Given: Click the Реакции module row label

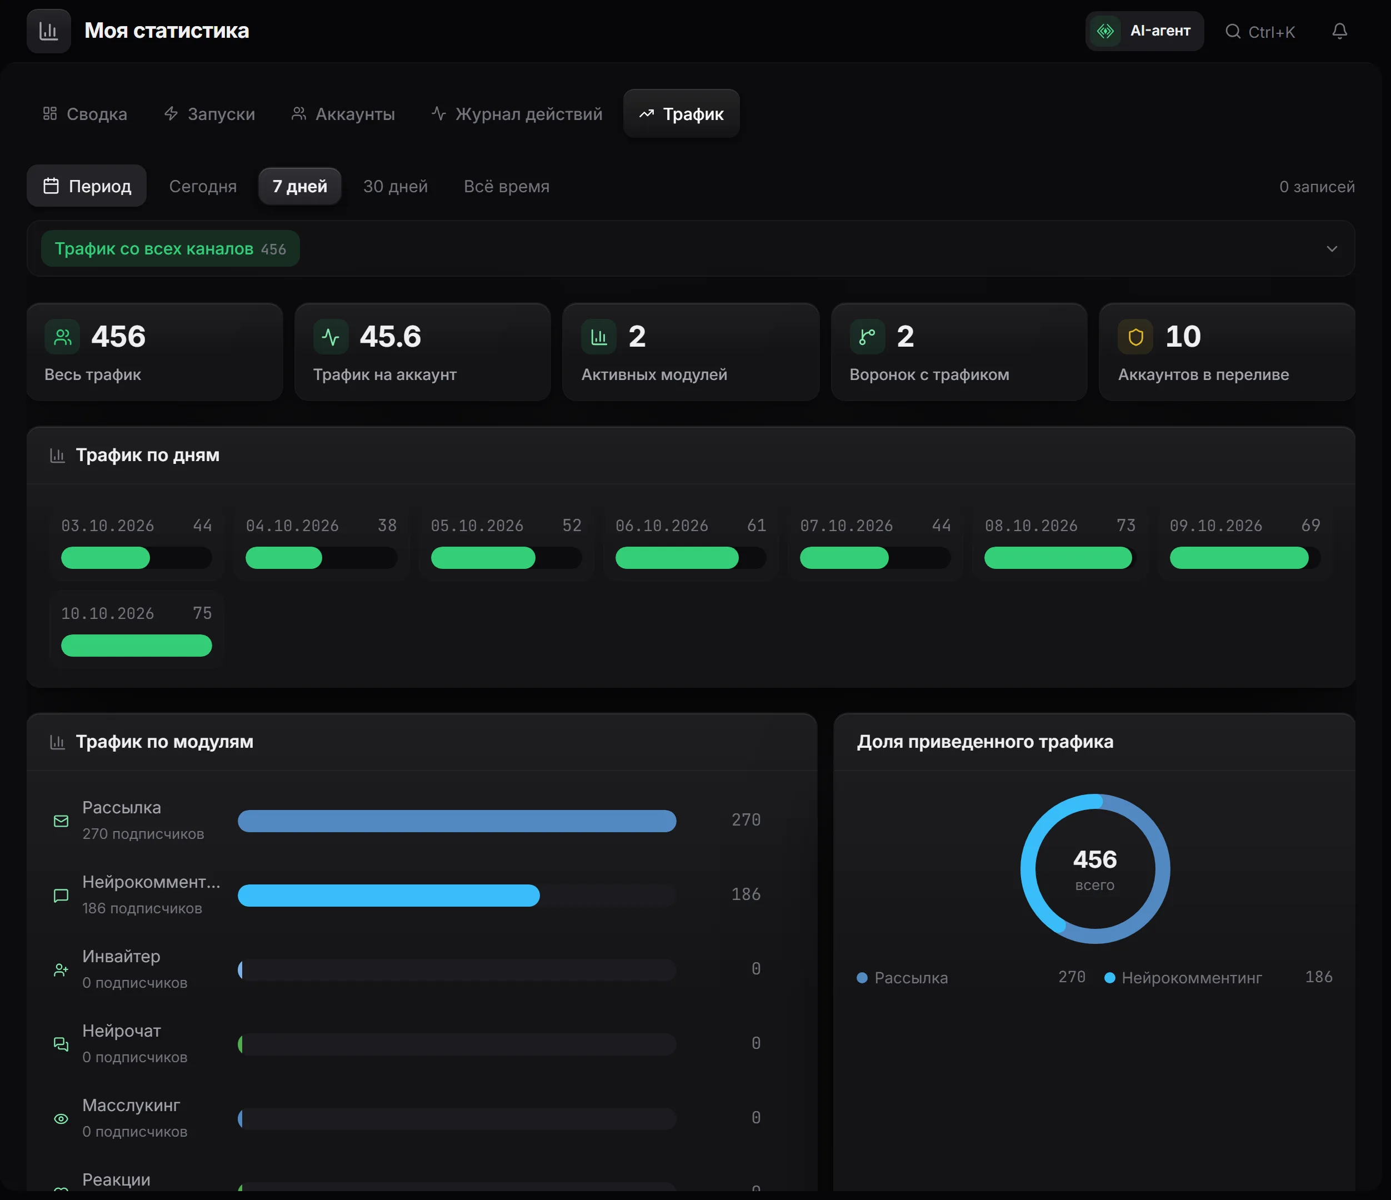Looking at the screenshot, I should tap(116, 1180).
